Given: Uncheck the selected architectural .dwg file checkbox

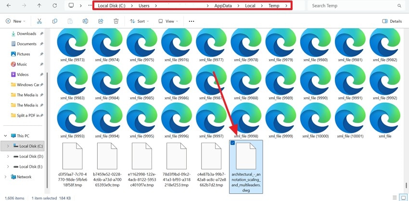Looking at the screenshot, I should click(x=233, y=143).
